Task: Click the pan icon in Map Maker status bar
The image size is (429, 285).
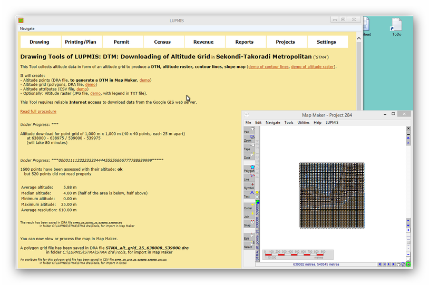Action: [398, 264]
